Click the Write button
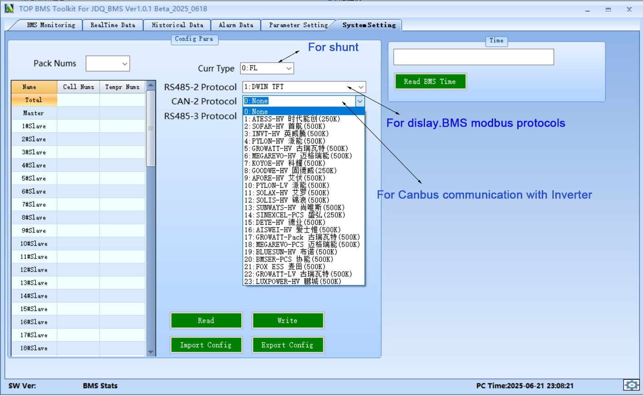Image resolution: width=643 pixels, height=396 pixels. click(x=287, y=321)
